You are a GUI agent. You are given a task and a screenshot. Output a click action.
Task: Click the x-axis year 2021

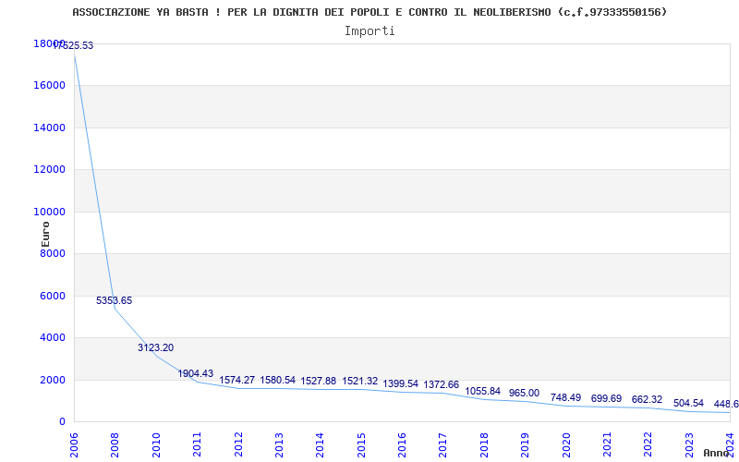(607, 444)
